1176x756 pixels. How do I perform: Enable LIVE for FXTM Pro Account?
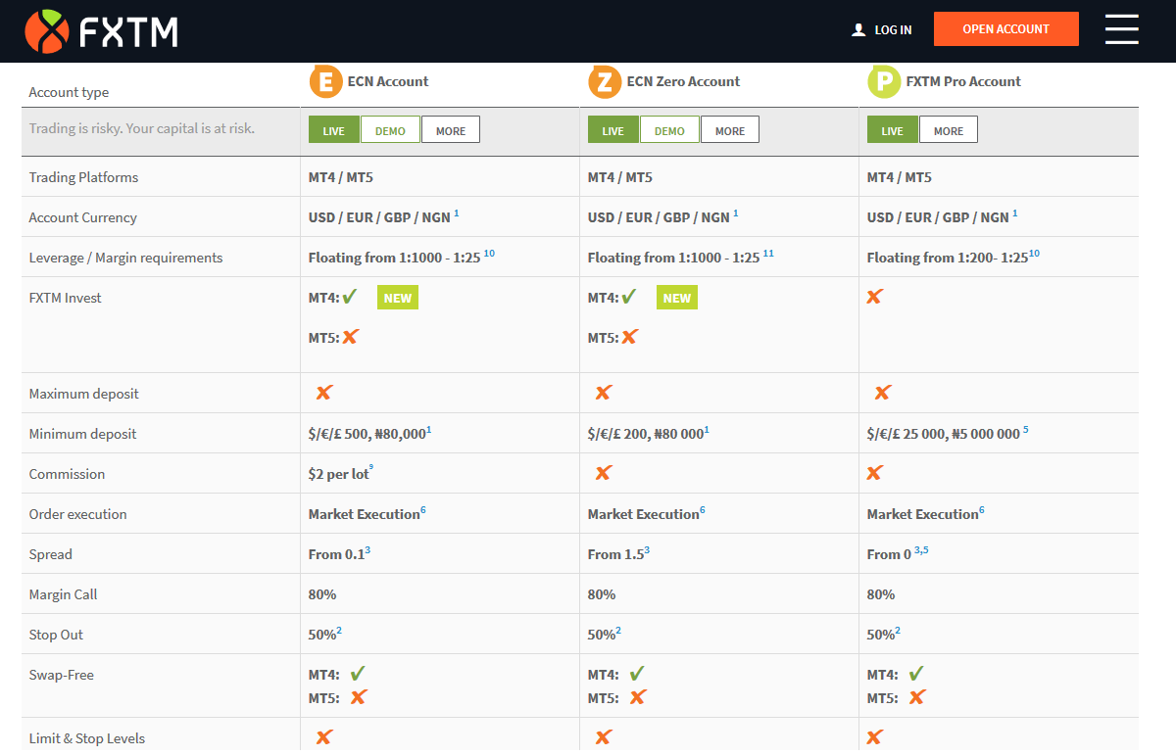892,128
